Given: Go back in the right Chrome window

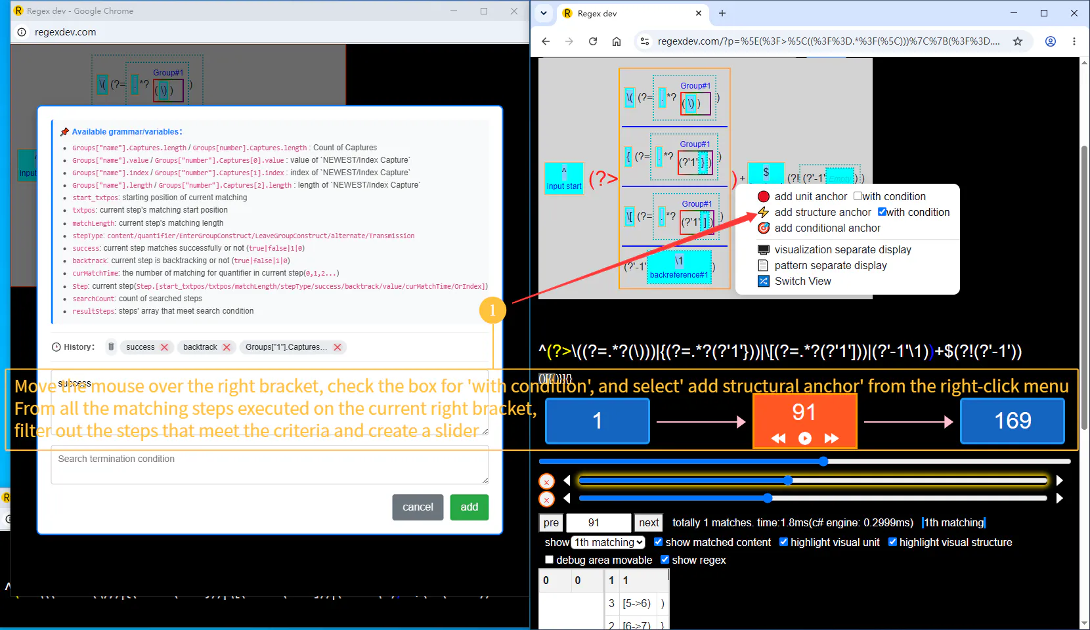Looking at the screenshot, I should [546, 41].
